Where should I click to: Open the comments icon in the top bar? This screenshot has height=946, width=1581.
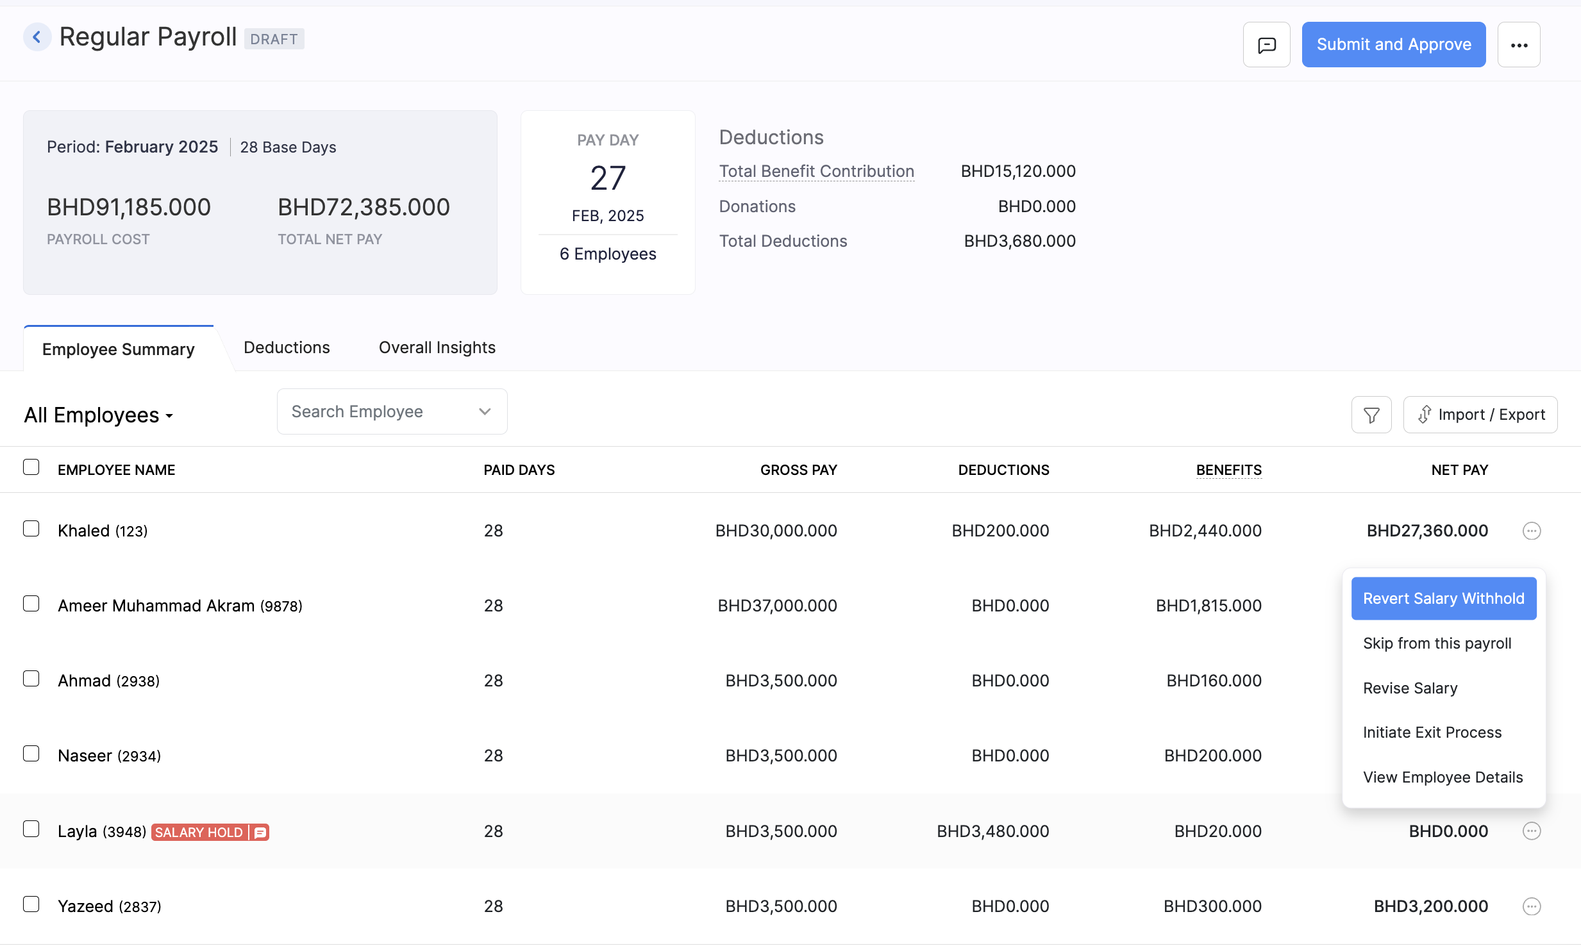pos(1266,44)
